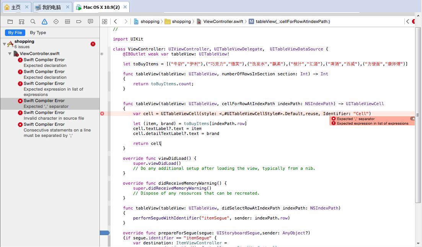This screenshot has width=422, height=247.
Task: Click the IBOutlet connection circle in gutter
Action: click(102, 54)
